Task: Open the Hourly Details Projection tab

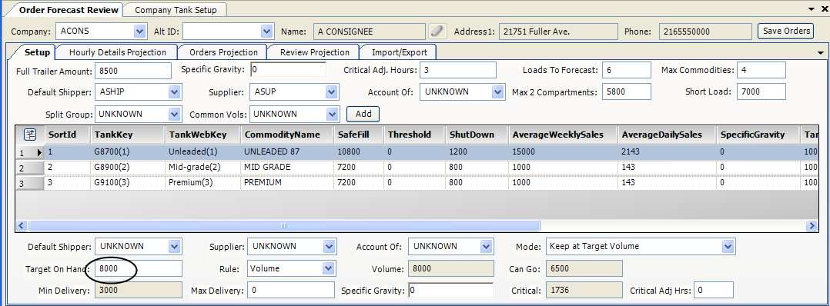Action: [x=118, y=52]
